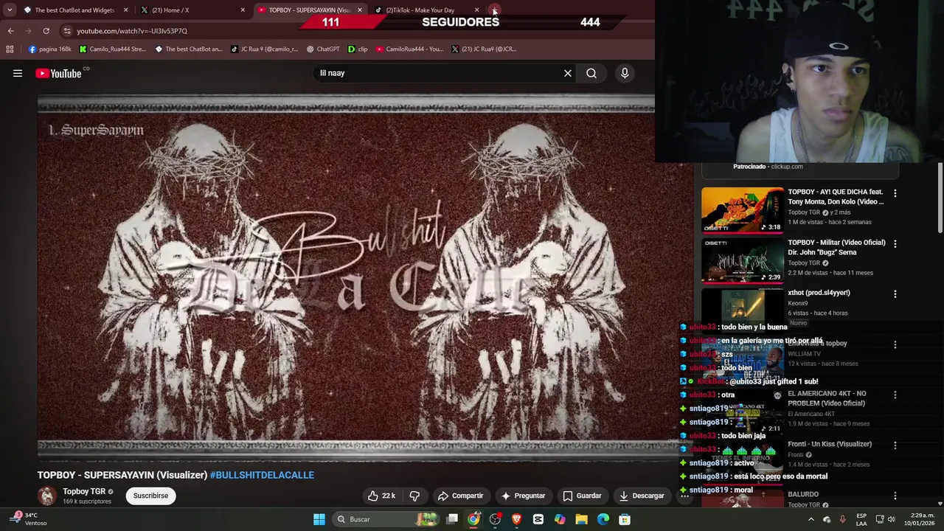Open '(21) JC Rua' X bookmark
944x531 pixels.
click(x=483, y=49)
